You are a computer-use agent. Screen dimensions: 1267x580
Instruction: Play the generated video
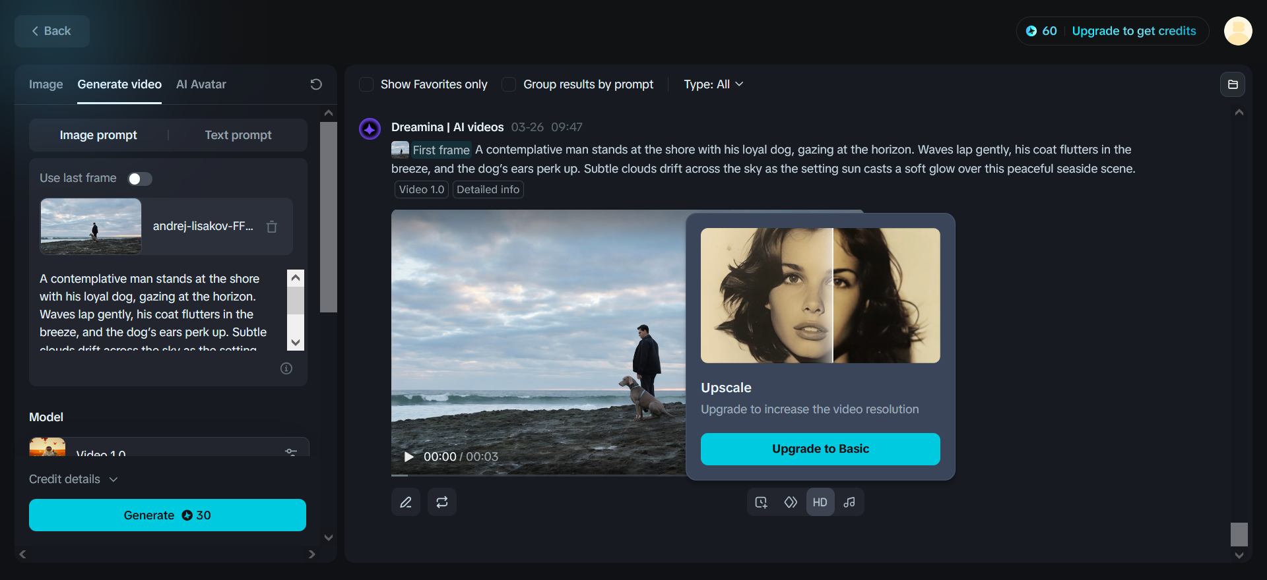(x=408, y=457)
